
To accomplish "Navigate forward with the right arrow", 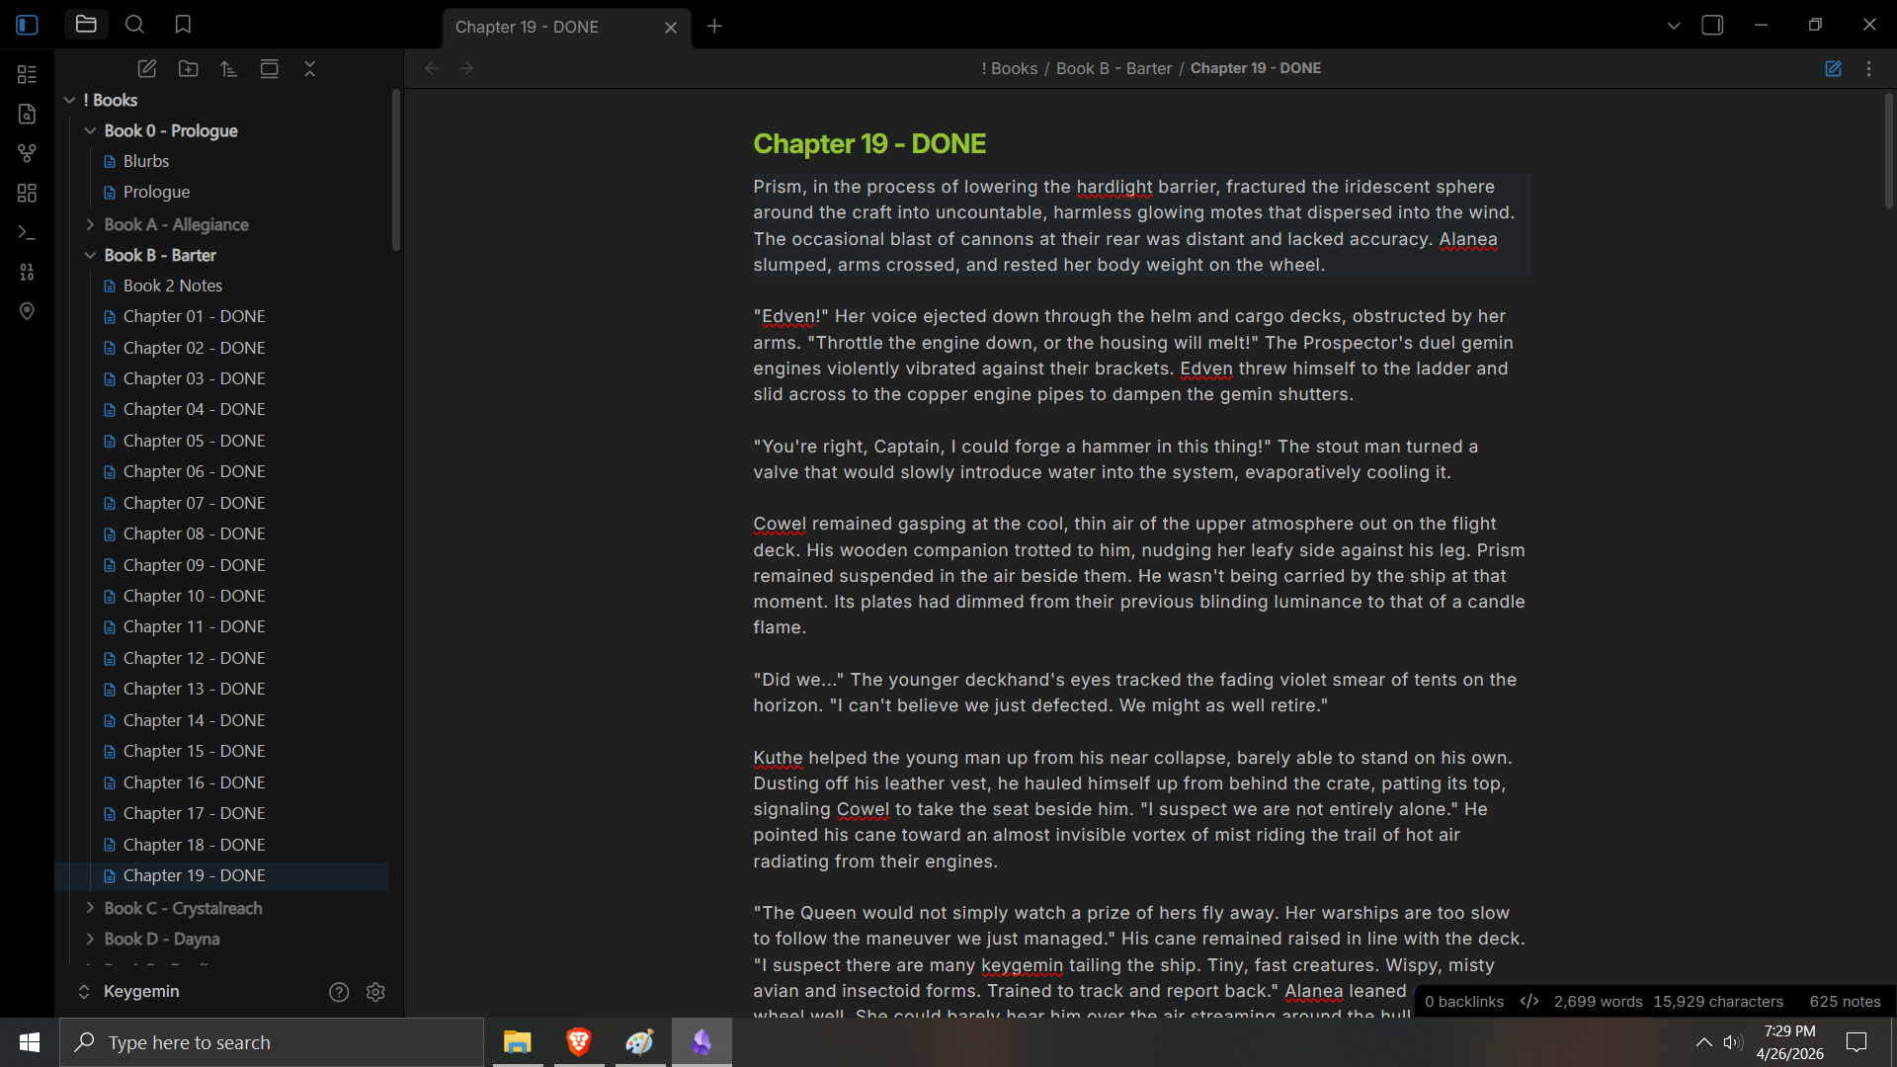I will (x=466, y=68).
